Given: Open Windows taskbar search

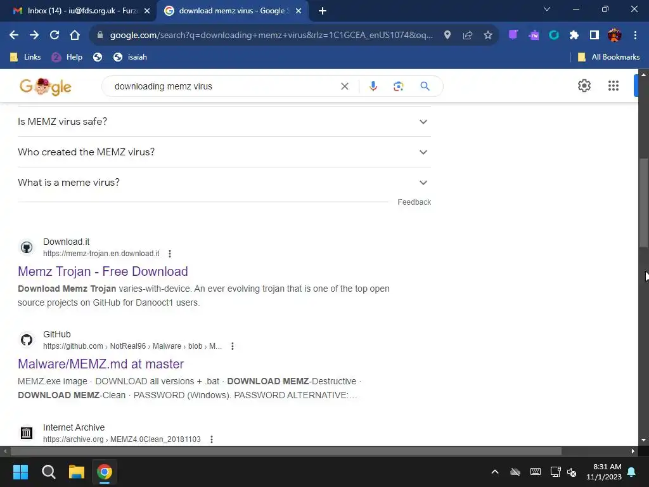Looking at the screenshot, I should [x=48, y=472].
